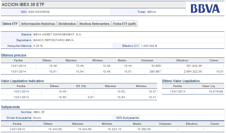Screen dimensions: 226x133
Task: Click the mínimo value 10,45
Action: [x=106, y=71]
